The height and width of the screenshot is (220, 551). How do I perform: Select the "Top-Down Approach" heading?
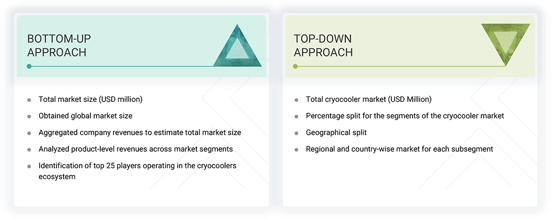(323, 45)
